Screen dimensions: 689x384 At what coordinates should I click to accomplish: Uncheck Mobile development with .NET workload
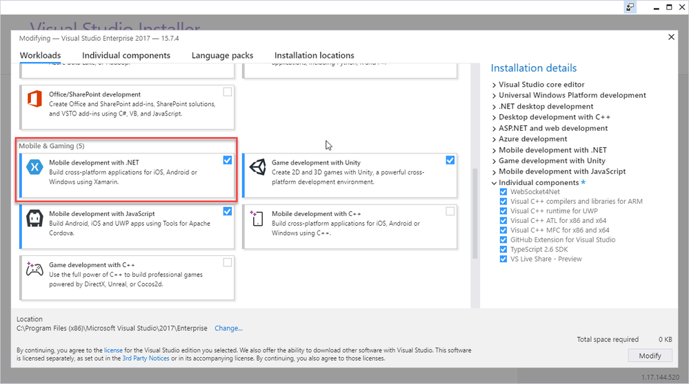pyautogui.click(x=227, y=160)
